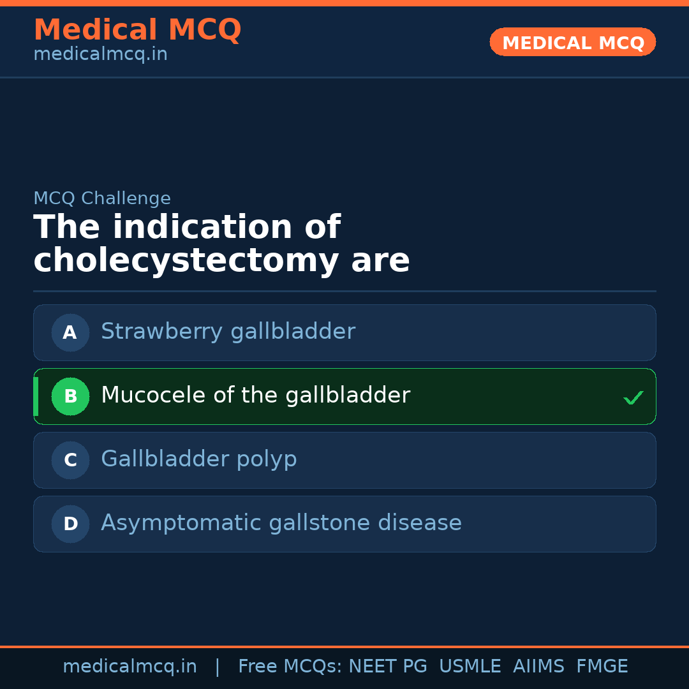Click the letter D option circle
Viewport: 689px width, 689px height.
click(70, 524)
